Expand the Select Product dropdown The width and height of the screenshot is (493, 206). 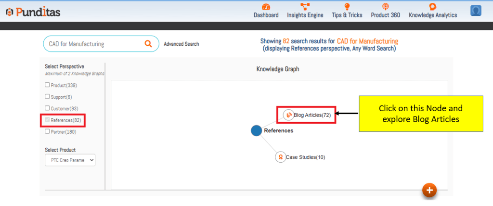point(70,160)
